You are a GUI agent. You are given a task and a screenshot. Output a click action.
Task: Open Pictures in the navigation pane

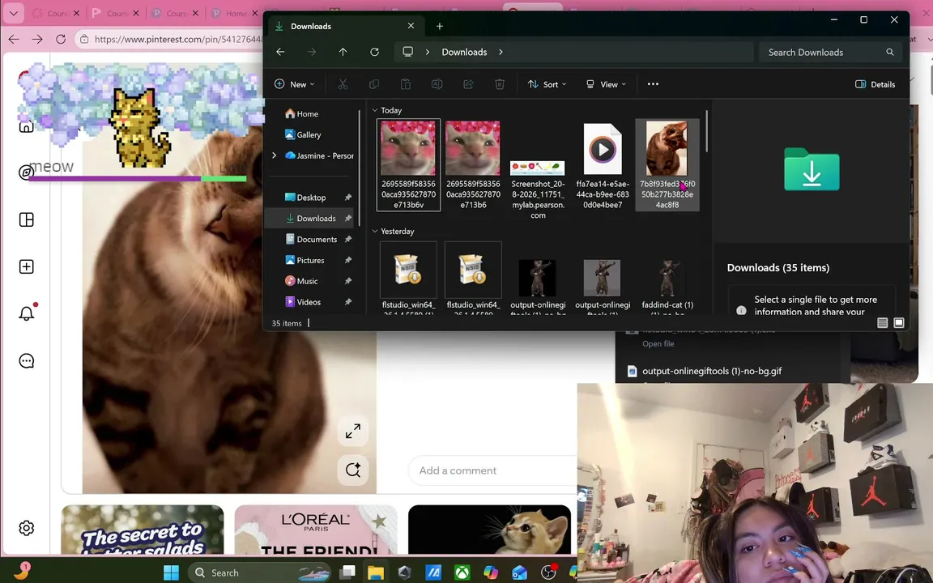coord(310,260)
